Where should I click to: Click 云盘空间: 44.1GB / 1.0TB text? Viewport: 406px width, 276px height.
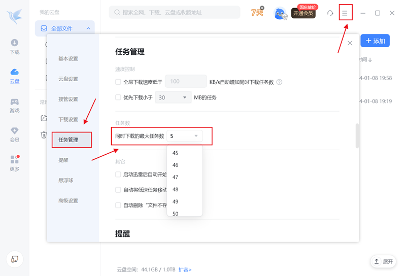146,269
